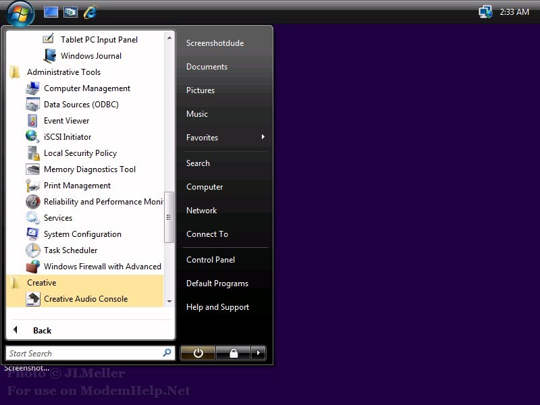
Task: Click the Start Search magnifier icon
Action: click(167, 353)
